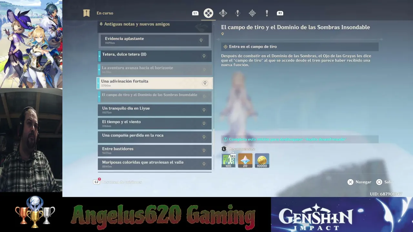Viewport: 413px width, 232px height.
Task: Select quest La aventura avanza hacia el horizonte
Action: point(155,70)
